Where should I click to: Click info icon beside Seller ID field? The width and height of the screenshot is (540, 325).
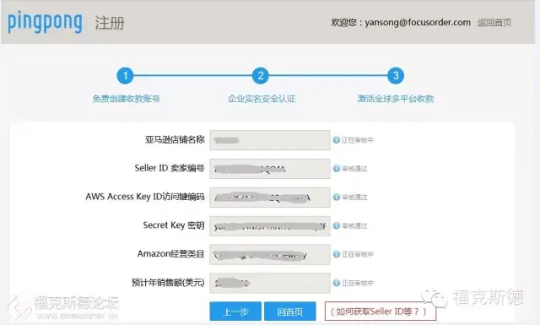click(x=337, y=169)
